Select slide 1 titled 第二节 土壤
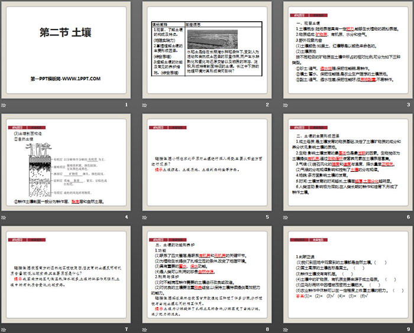 click(66, 50)
